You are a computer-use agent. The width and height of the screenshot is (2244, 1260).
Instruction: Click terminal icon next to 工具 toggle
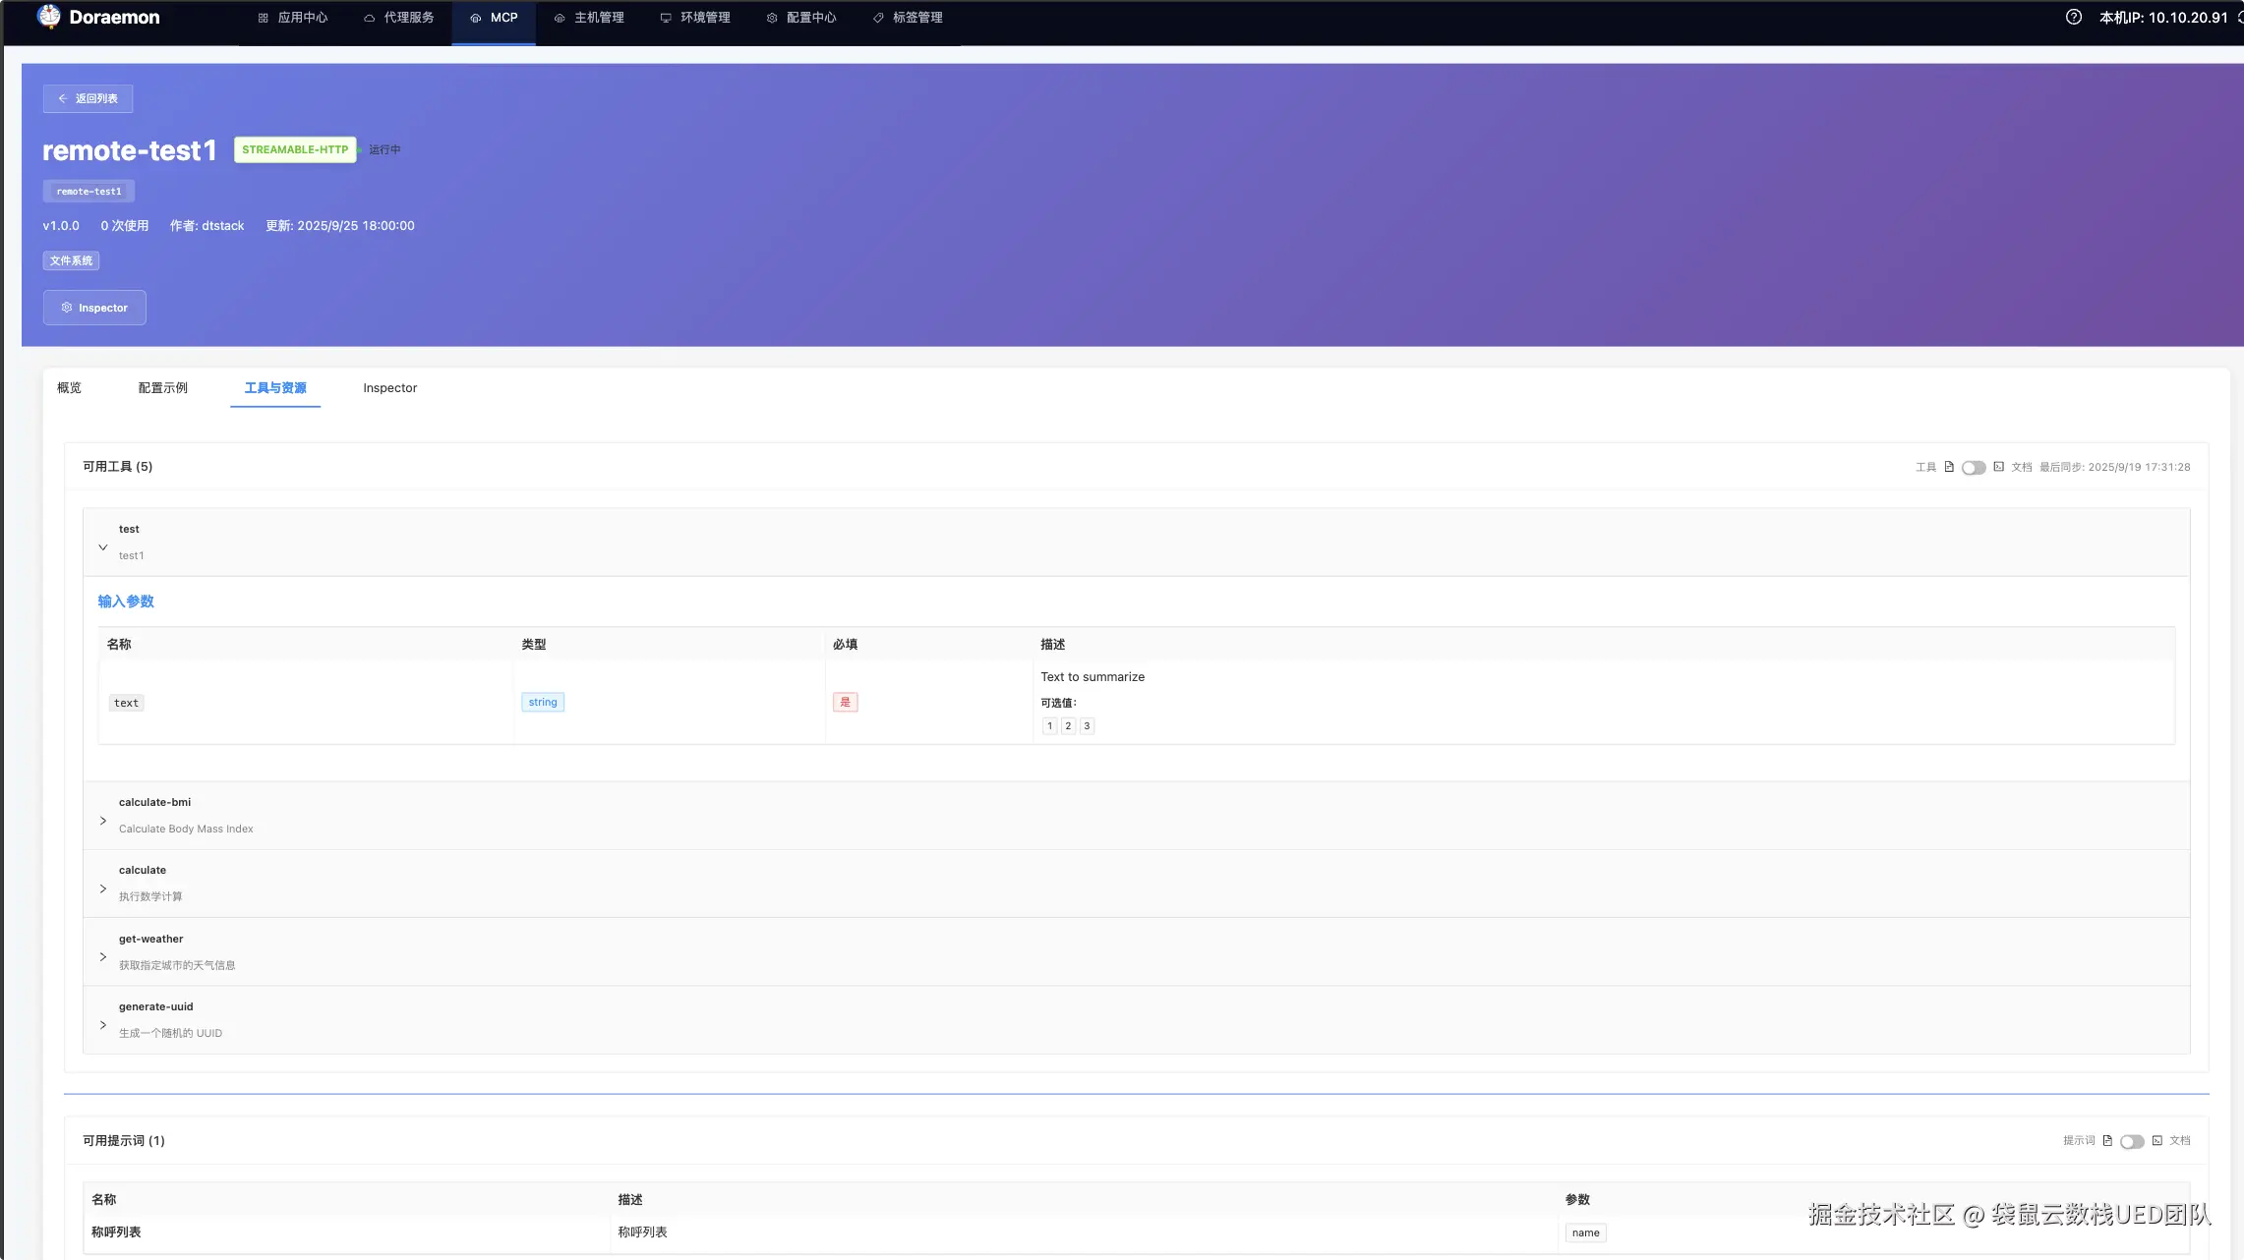[1998, 467]
